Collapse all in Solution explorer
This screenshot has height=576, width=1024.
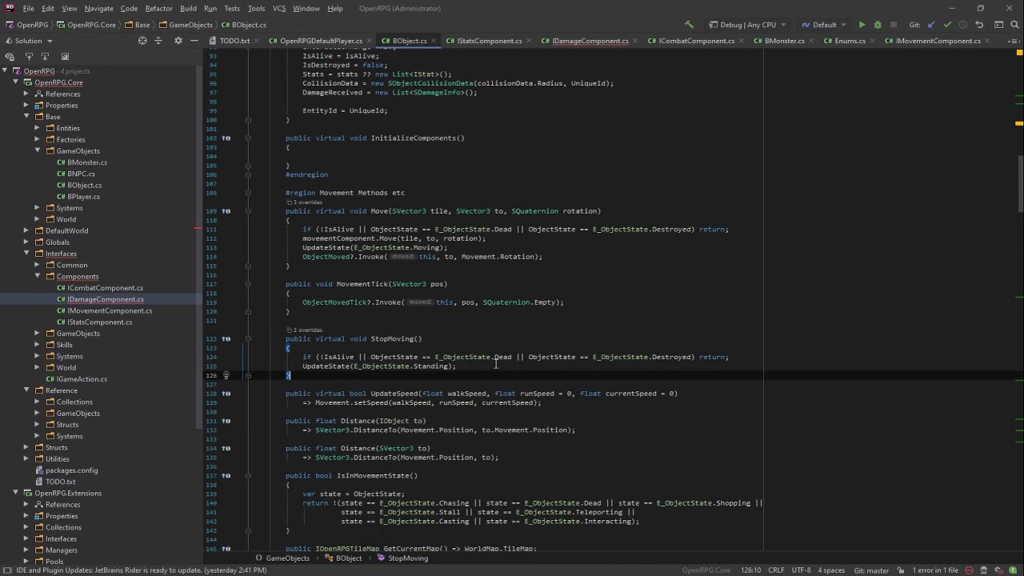[x=160, y=41]
